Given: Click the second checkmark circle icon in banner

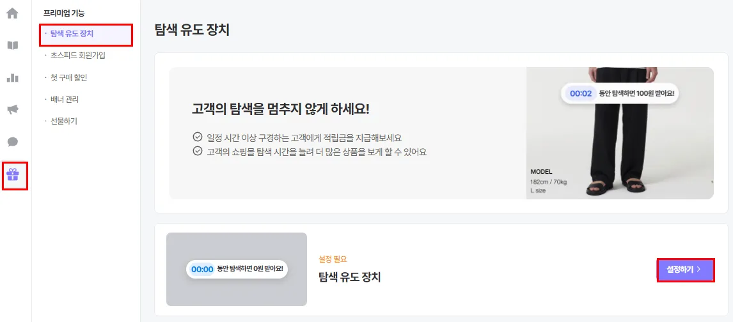Looking at the screenshot, I should coord(197,151).
